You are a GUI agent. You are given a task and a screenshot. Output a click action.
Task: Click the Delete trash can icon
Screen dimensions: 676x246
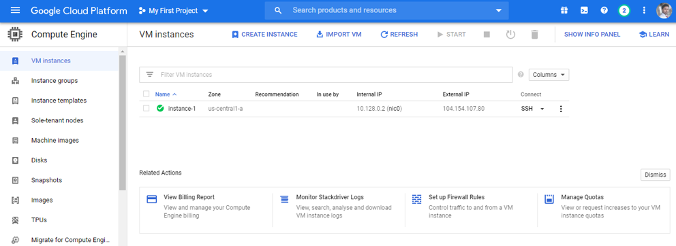point(535,35)
